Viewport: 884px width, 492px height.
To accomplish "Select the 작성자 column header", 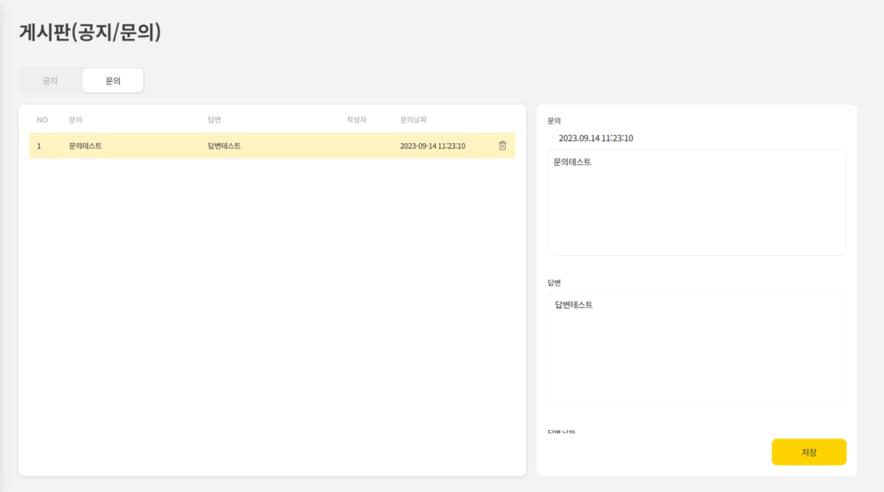I will pos(357,120).
